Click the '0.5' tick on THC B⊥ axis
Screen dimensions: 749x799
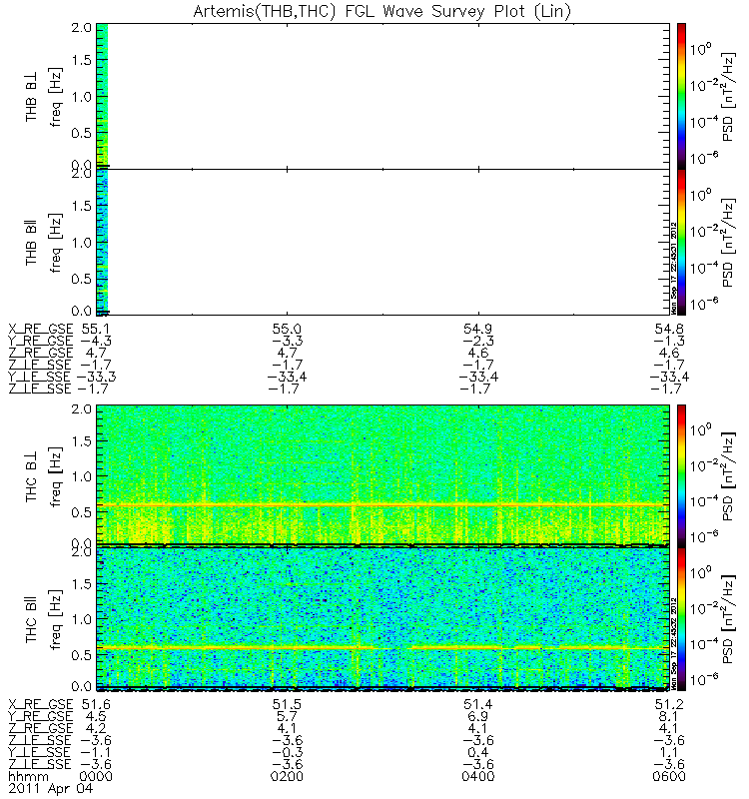[x=82, y=512]
